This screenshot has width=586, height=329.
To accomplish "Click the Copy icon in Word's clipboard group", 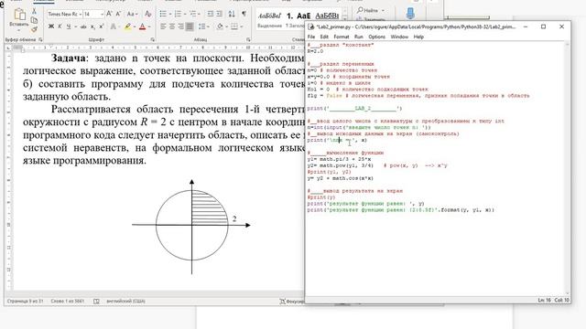I will (35, 20).
